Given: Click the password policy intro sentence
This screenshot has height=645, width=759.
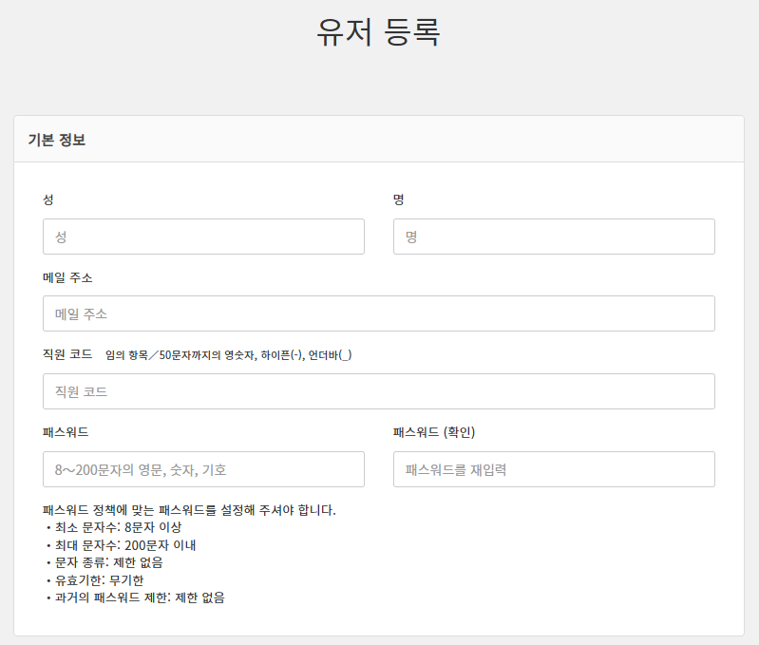Looking at the screenshot, I should [189, 510].
